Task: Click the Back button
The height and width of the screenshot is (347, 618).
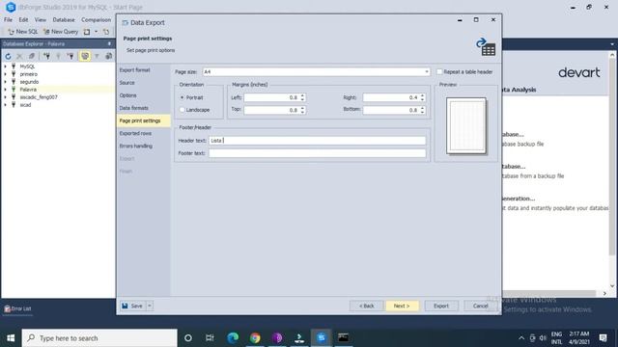Action: [367, 306]
